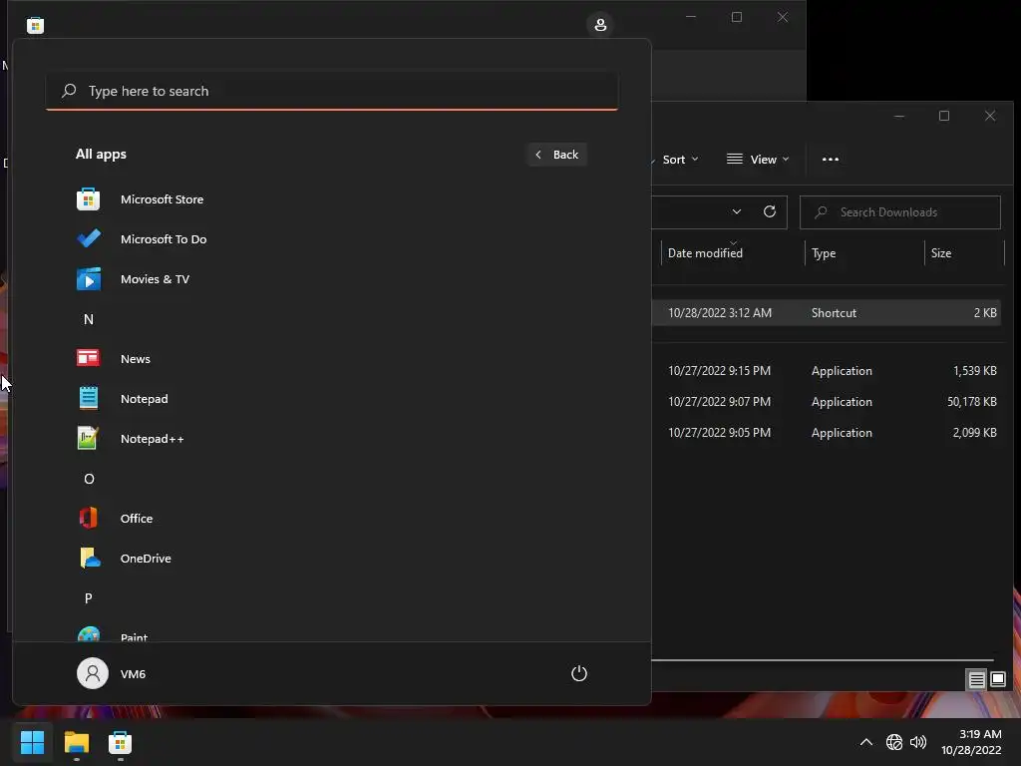This screenshot has width=1021, height=766.
Task: Jump to letter O in All apps
Action: 89,479
